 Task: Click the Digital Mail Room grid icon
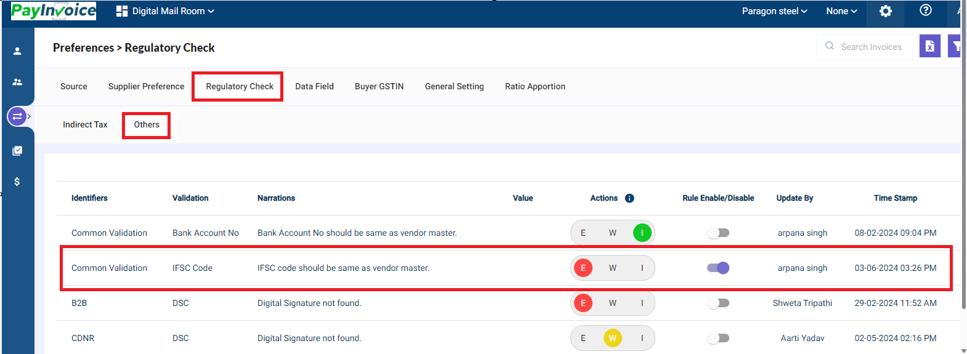122,11
